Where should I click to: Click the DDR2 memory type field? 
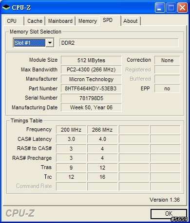point(119,43)
